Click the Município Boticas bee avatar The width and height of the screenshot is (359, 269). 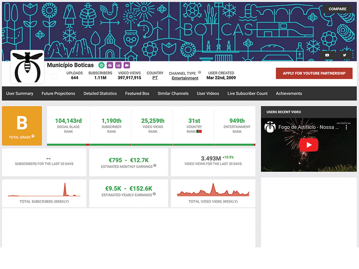[x=27, y=67]
